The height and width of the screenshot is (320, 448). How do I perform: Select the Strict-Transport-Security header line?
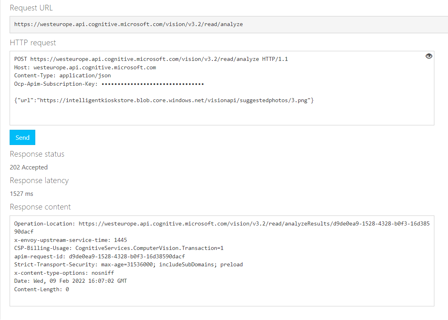(x=128, y=264)
